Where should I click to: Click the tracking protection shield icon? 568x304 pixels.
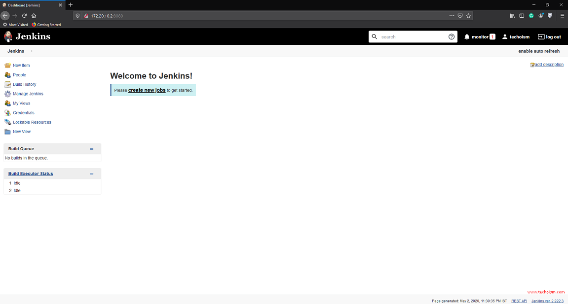click(77, 16)
